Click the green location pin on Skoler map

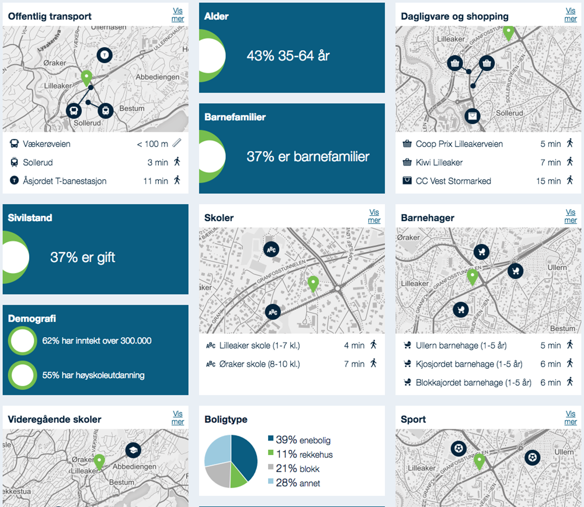pos(313,284)
